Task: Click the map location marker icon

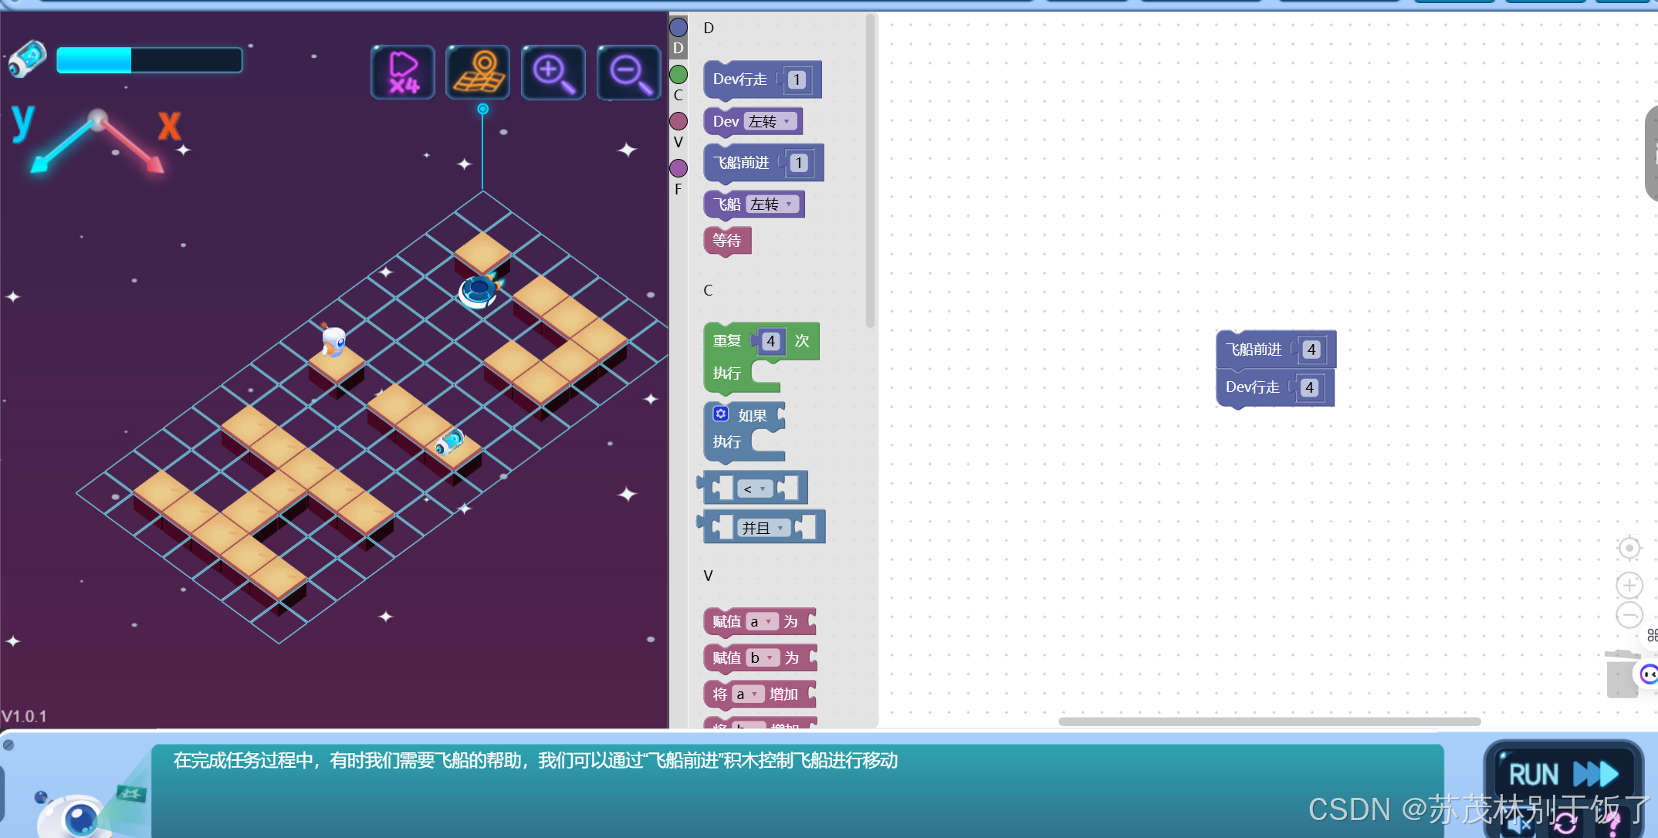Action: point(478,73)
